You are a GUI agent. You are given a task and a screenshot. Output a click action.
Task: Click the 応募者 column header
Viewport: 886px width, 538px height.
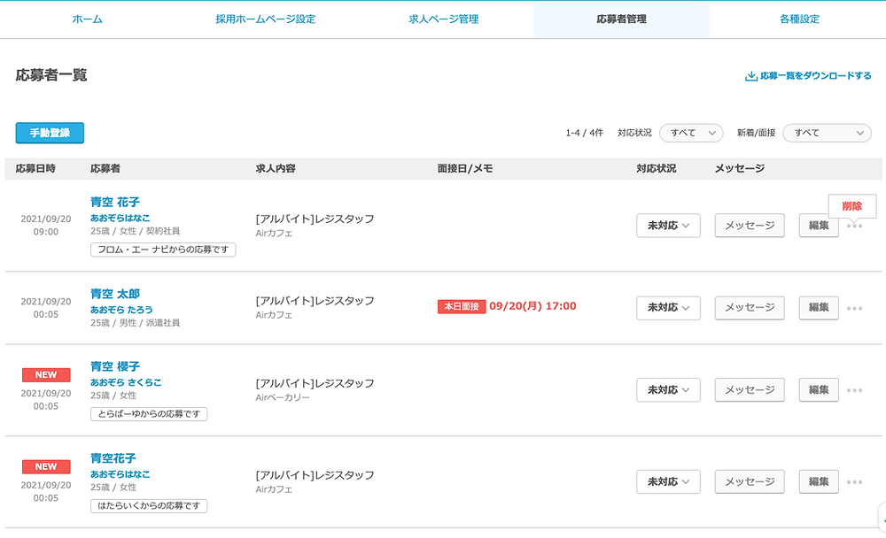[105, 169]
